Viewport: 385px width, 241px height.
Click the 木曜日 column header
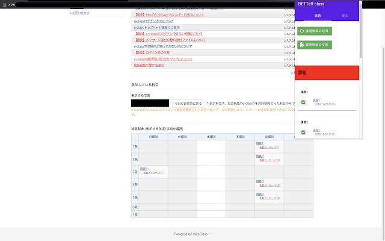[x=241, y=137]
